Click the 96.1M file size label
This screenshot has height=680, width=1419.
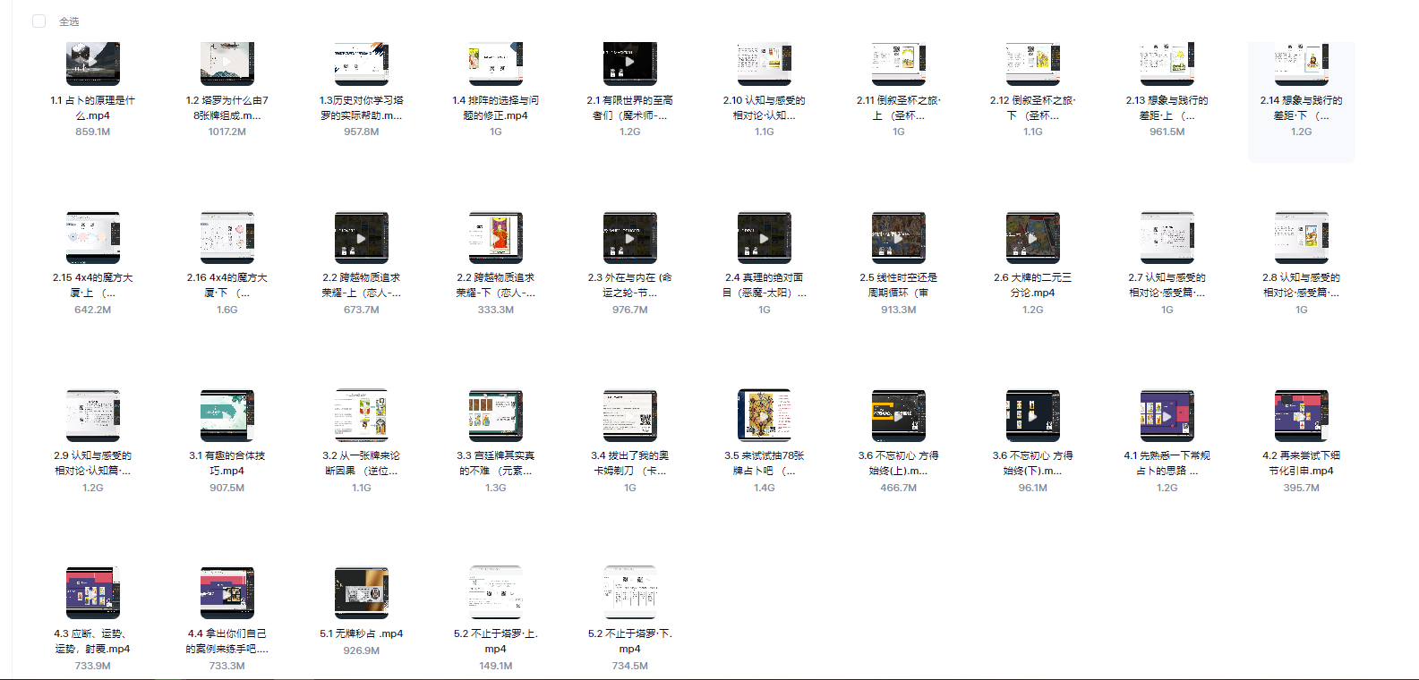(1033, 488)
